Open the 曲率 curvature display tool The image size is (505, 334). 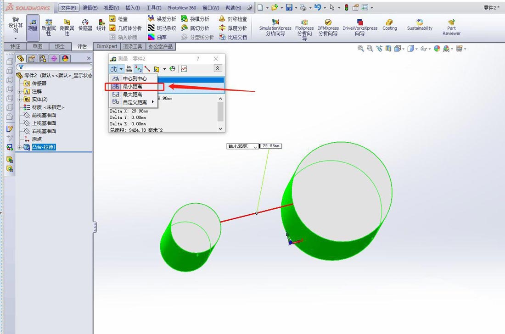tap(157, 37)
